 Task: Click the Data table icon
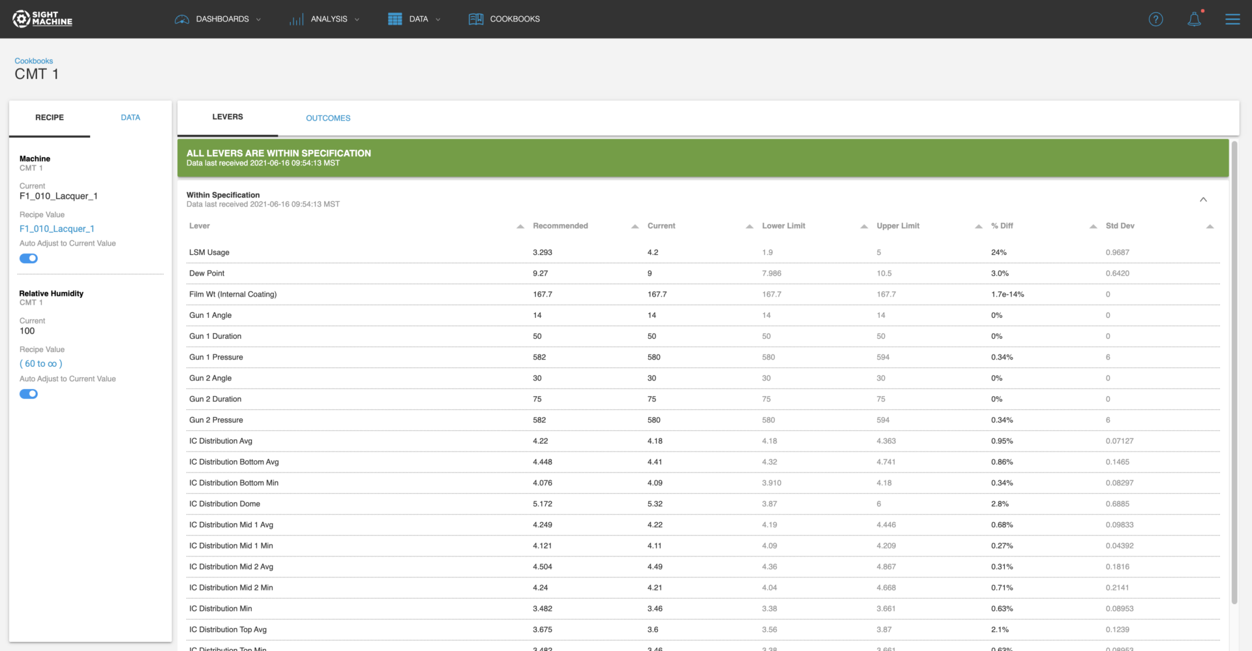point(395,19)
